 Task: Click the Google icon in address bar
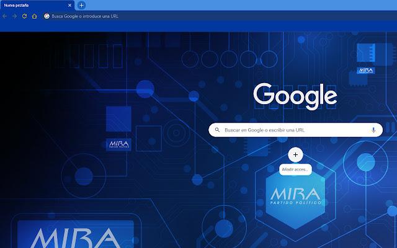pos(47,16)
